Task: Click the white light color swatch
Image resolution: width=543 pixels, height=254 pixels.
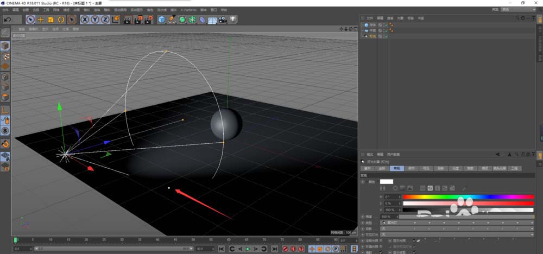Action: (x=386, y=181)
